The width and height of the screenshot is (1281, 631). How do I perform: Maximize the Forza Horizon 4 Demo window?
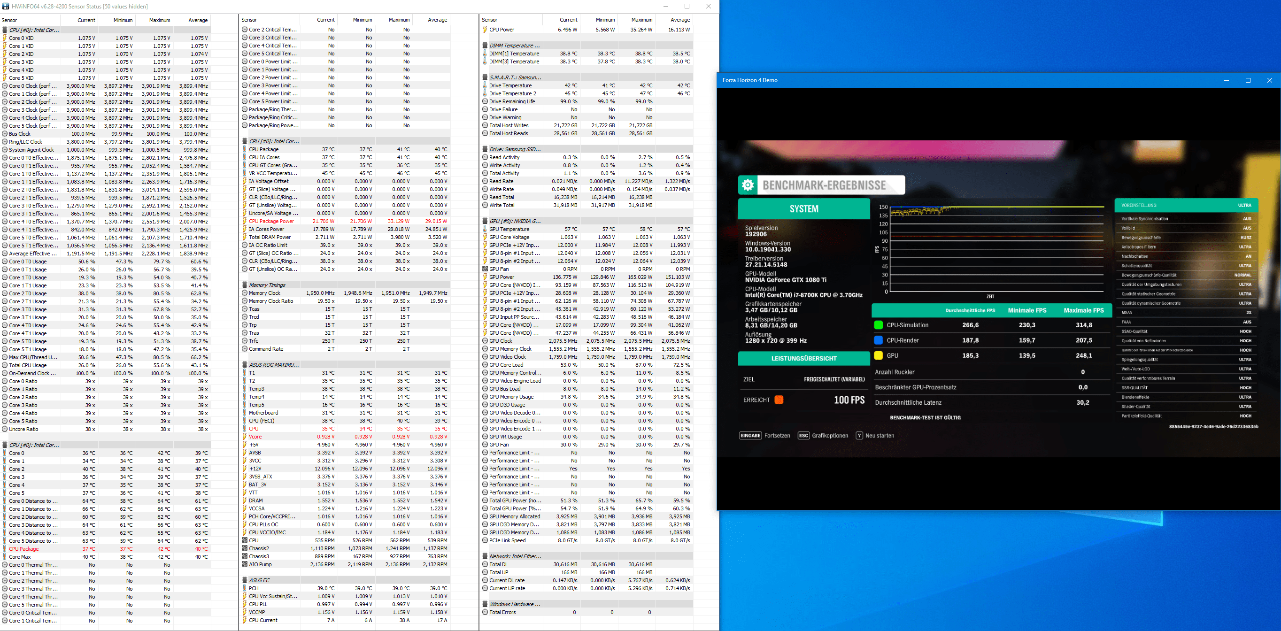click(x=1248, y=80)
